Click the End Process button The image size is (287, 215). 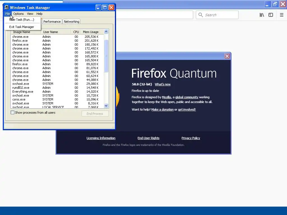[x=95, y=114]
